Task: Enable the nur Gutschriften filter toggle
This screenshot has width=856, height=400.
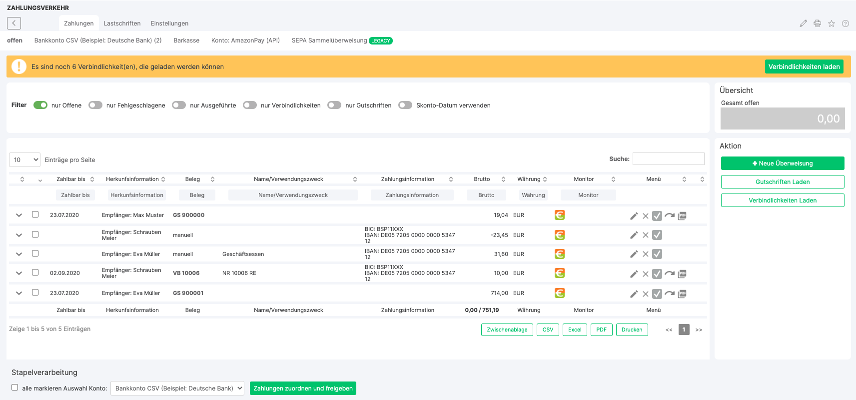Action: (x=334, y=105)
